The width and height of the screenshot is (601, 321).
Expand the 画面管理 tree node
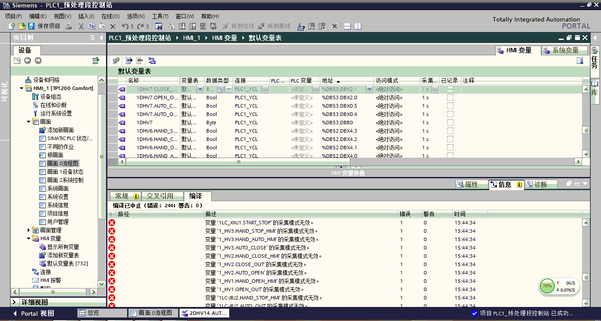coord(29,230)
